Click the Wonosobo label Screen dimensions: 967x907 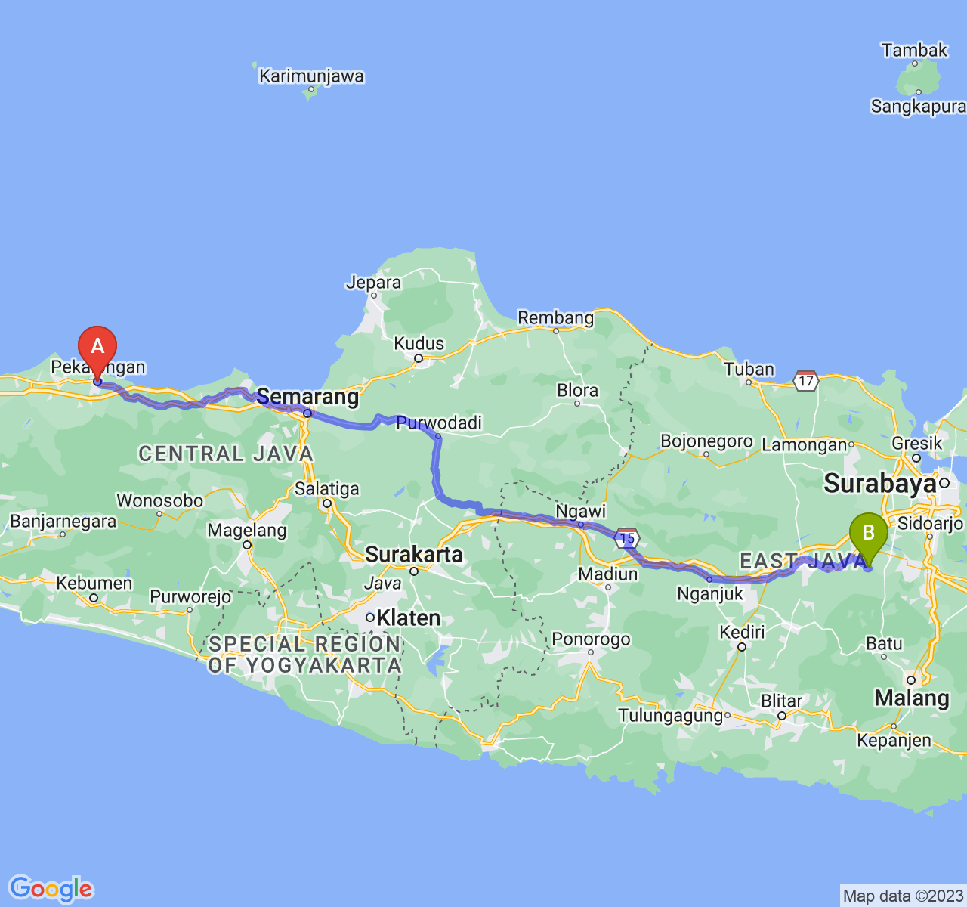pos(159,501)
